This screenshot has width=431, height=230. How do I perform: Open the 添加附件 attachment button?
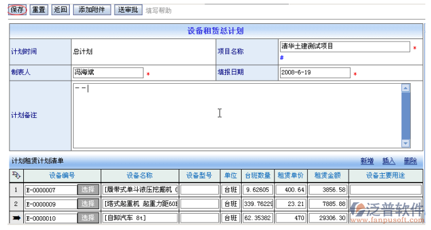tap(92, 10)
